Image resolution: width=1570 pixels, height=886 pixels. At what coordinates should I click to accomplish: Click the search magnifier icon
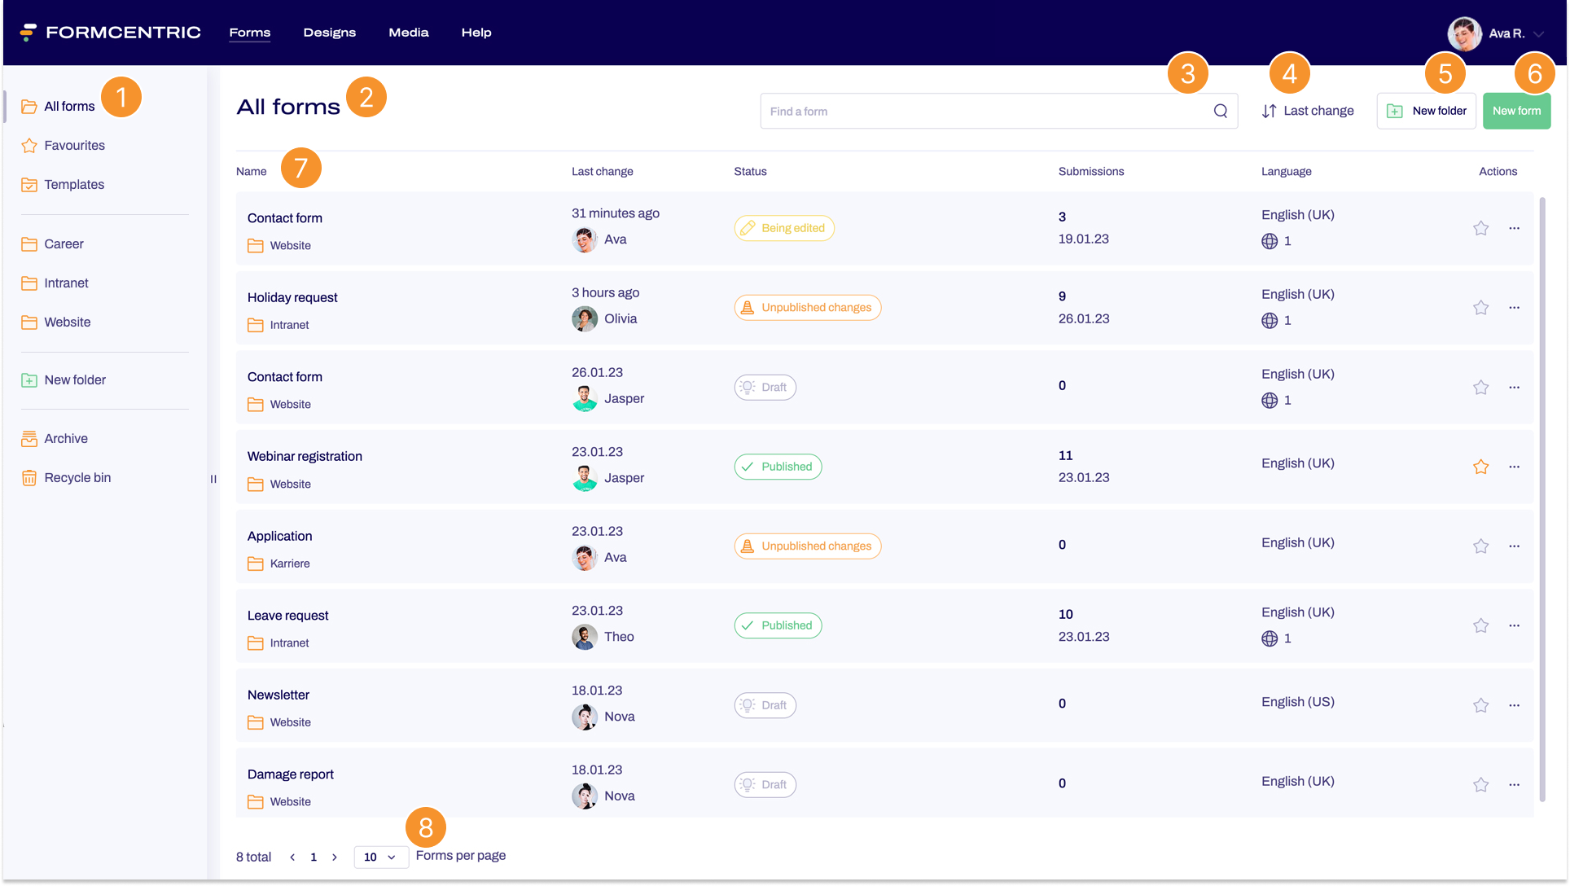1220,112
